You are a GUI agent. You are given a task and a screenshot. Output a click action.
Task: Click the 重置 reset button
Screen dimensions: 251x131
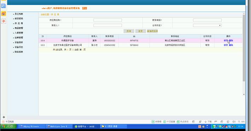[x=140, y=31]
